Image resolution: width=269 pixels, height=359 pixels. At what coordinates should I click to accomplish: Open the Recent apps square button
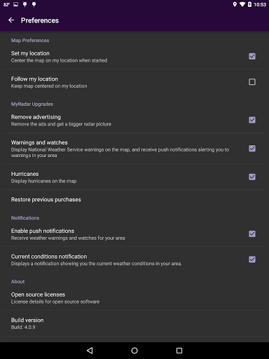[179, 351]
